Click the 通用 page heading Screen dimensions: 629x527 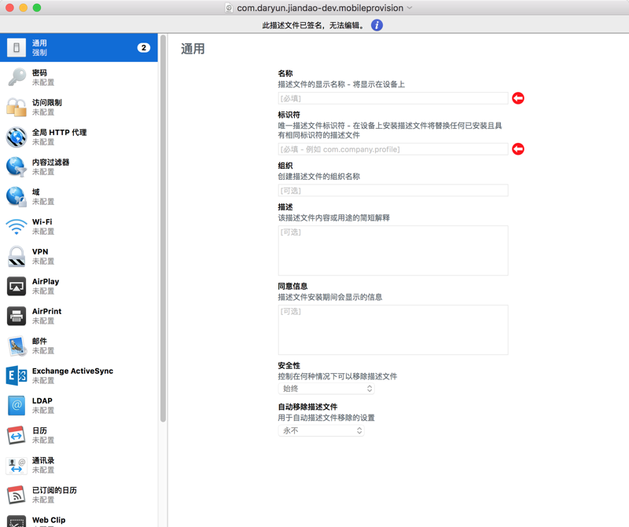point(193,49)
